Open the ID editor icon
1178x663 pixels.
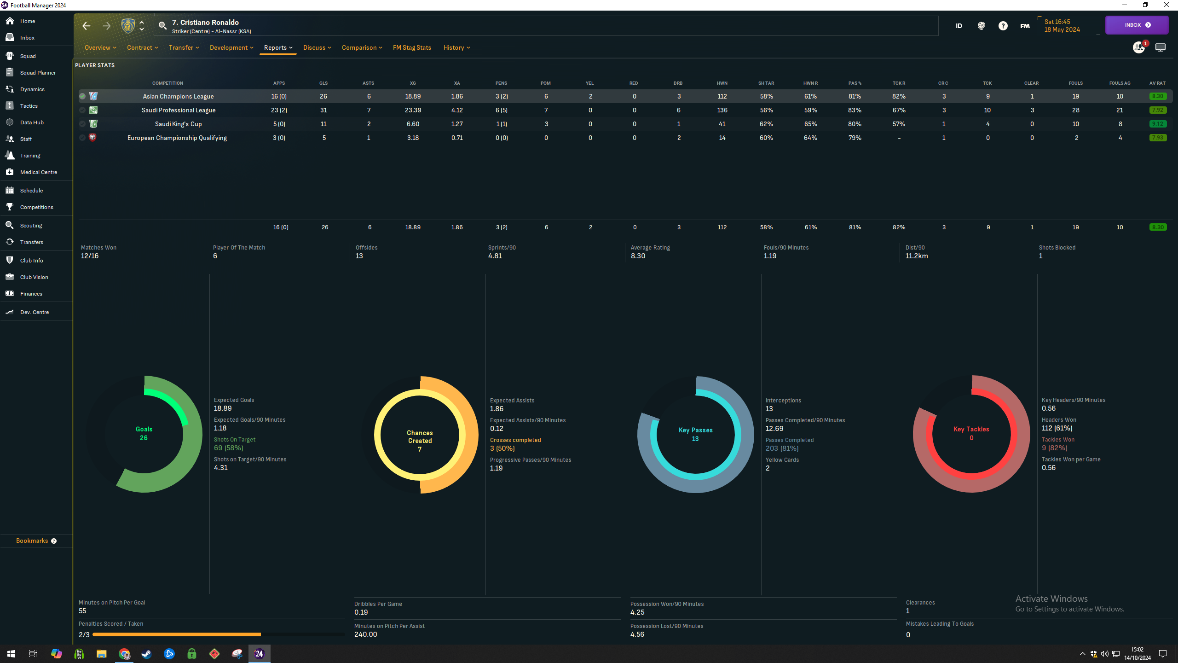click(959, 26)
